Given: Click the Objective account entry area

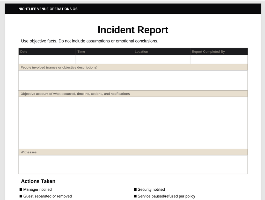Looking at the screenshot, I should coord(133,123).
